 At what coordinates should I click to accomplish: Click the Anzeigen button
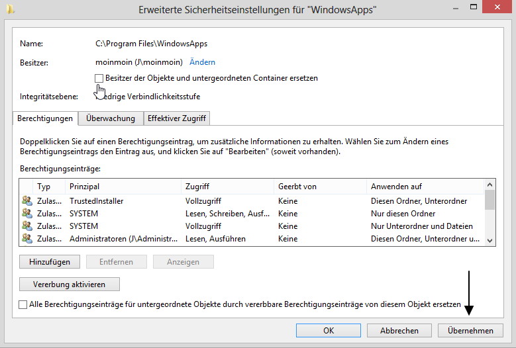(183, 262)
